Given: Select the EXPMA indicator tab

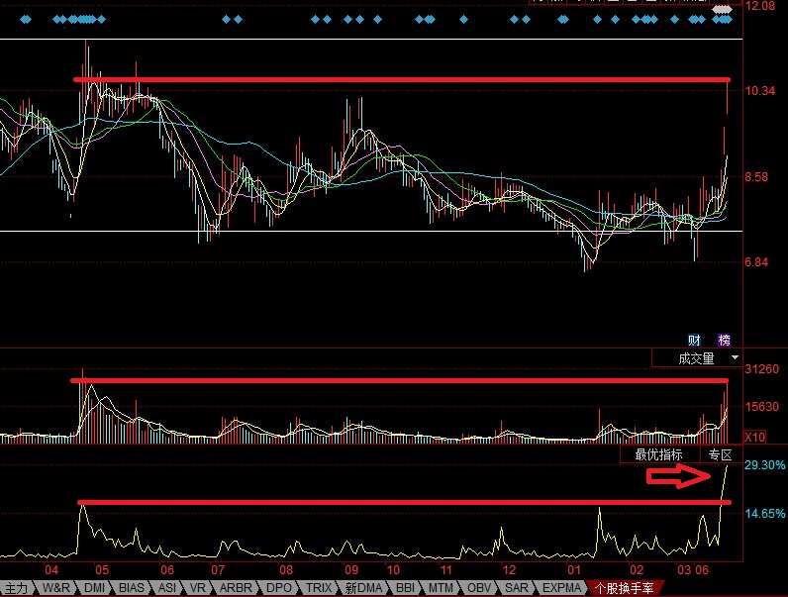Looking at the screenshot, I should [561, 588].
